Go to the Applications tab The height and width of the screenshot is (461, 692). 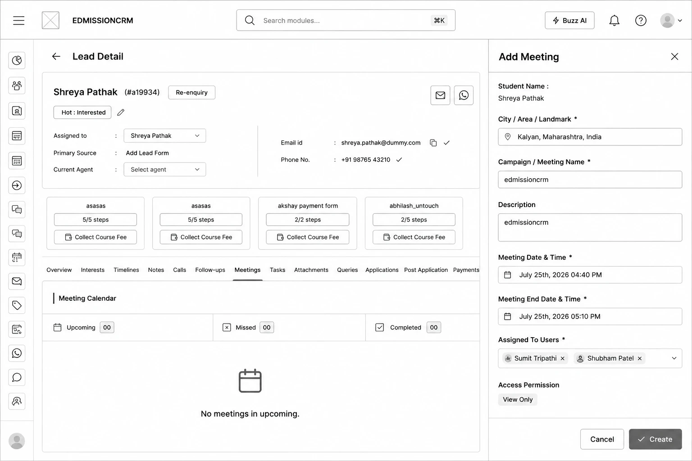(382, 270)
